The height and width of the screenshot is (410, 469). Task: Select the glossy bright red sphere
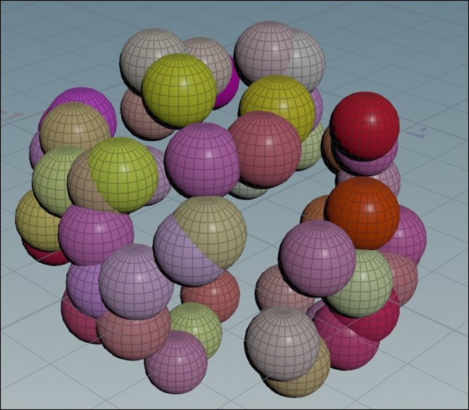pos(365,126)
